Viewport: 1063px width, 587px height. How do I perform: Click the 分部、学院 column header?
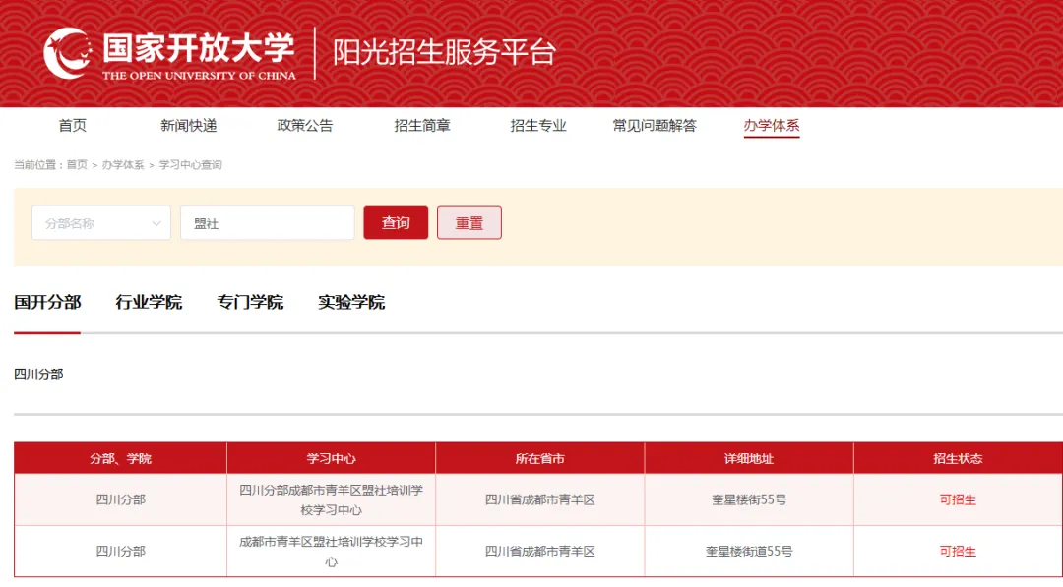click(x=120, y=458)
